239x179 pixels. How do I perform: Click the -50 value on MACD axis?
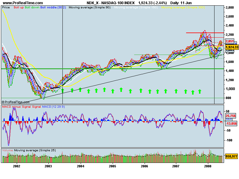click(228, 130)
